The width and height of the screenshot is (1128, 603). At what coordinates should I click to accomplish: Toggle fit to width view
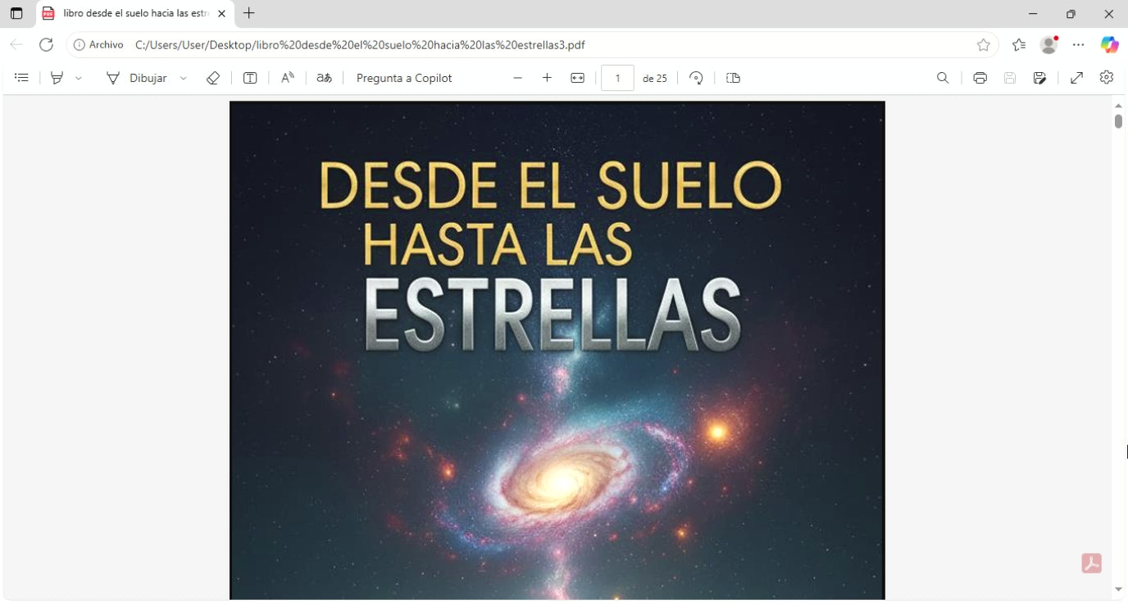click(577, 78)
